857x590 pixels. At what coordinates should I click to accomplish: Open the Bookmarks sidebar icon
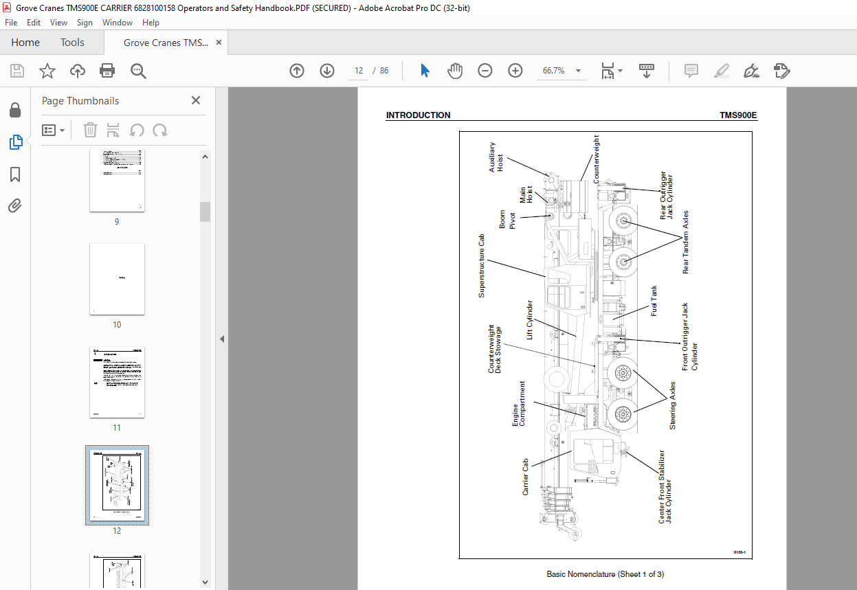coord(15,174)
